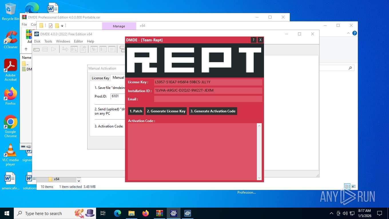Open File Explorer from the taskbar

(x=132, y=213)
